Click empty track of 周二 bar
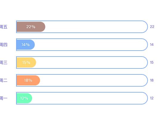Viewport: 164px width, 125px height. 94,80
